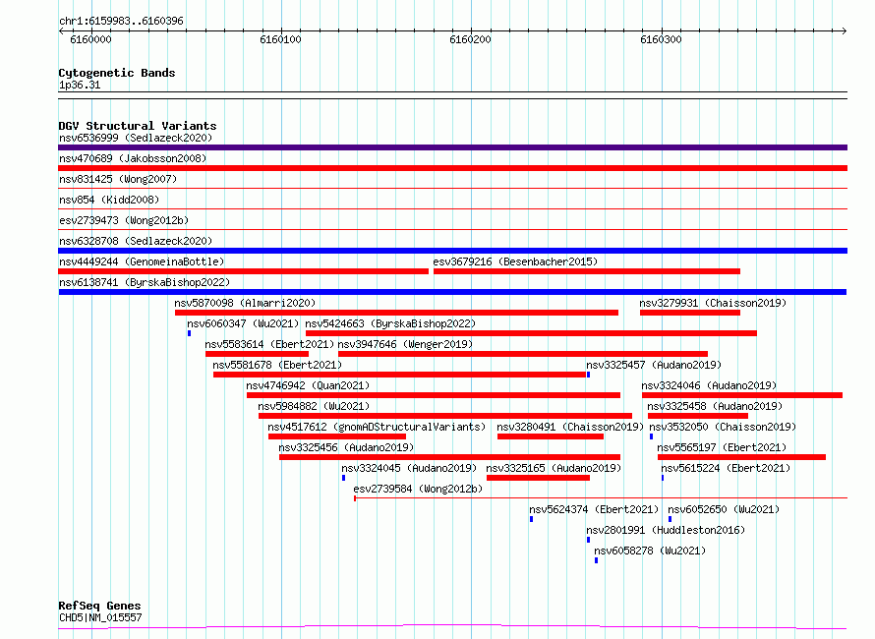Click small blue nsv6058278 marker
This screenshot has width=875, height=639.
click(x=596, y=561)
